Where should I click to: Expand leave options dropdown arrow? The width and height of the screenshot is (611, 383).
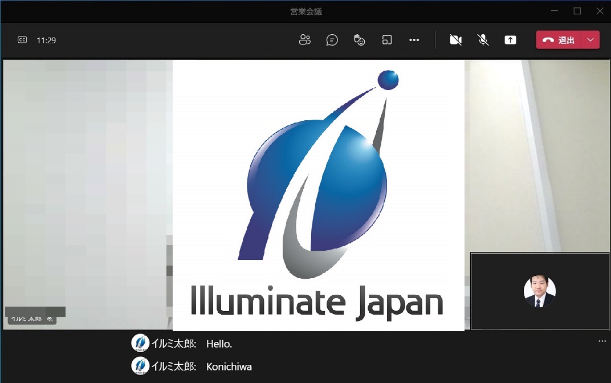[590, 40]
